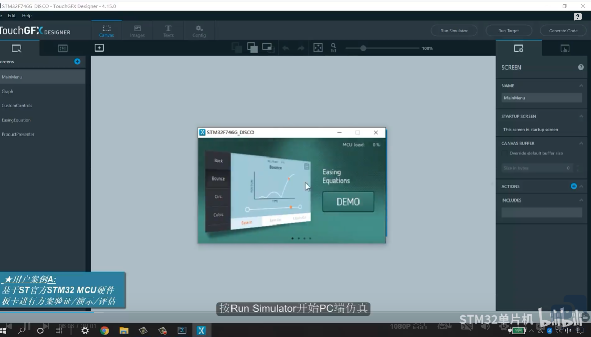This screenshot has height=337, width=591.
Task: Open the Texts tab
Action: pos(168,31)
